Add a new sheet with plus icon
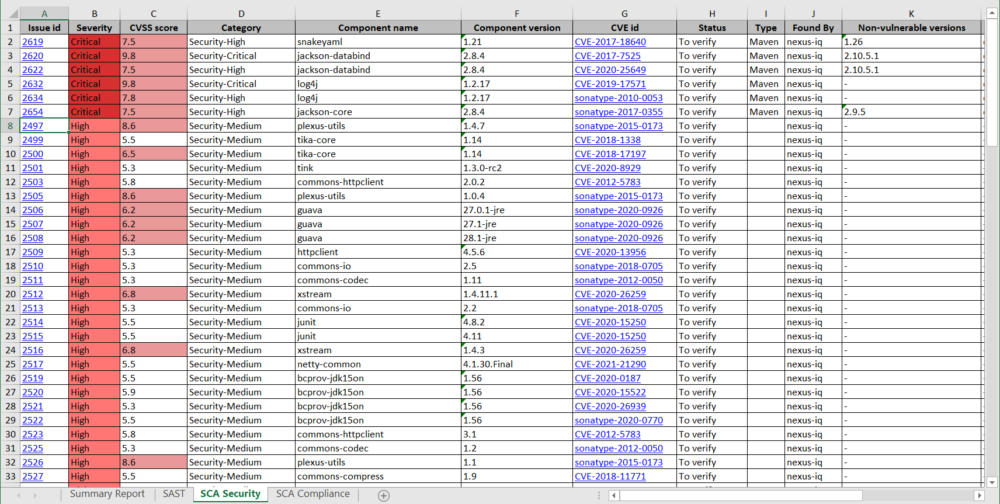This screenshot has height=504, width=1000. [384, 496]
